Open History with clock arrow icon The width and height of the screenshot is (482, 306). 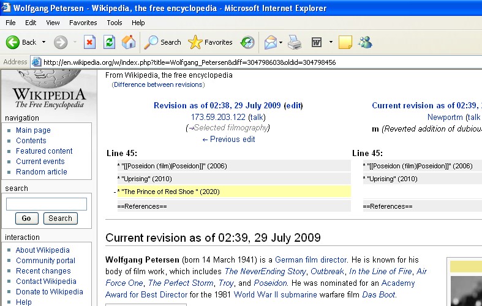coord(247,42)
